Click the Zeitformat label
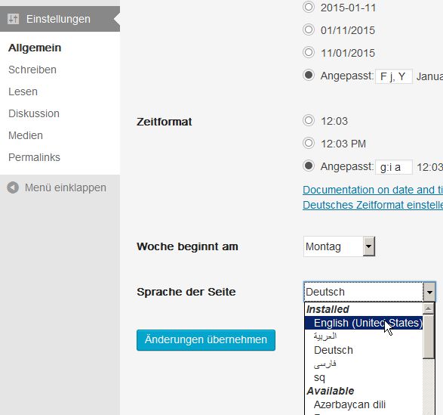 165,122
